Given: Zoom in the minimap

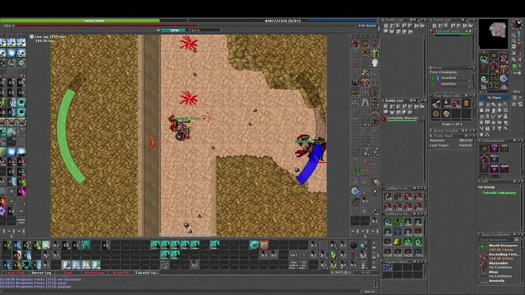Looking at the screenshot, I should [x=514, y=41].
